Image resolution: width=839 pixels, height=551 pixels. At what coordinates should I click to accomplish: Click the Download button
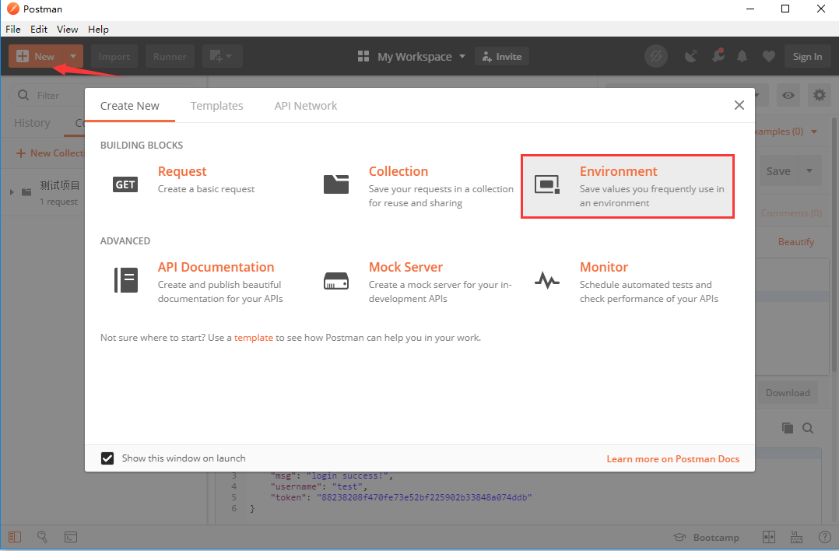(788, 393)
